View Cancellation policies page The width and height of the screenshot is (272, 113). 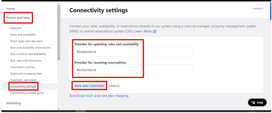point(23,67)
